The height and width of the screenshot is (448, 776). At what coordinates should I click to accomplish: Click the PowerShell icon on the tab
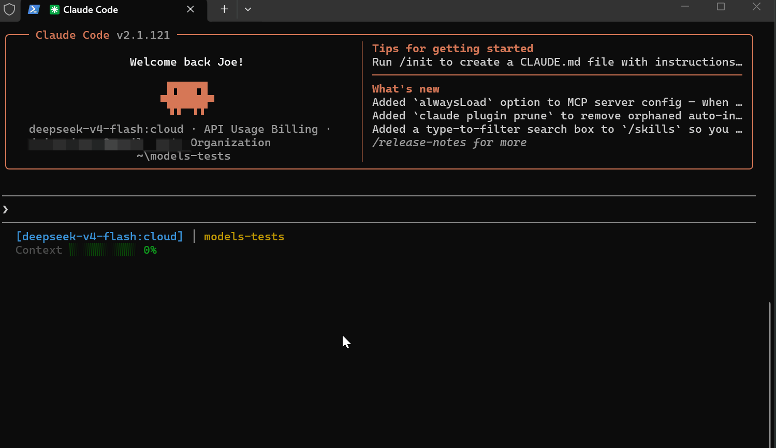[x=34, y=9]
